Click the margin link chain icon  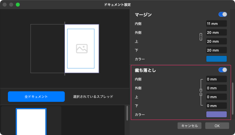(x=201, y=37)
